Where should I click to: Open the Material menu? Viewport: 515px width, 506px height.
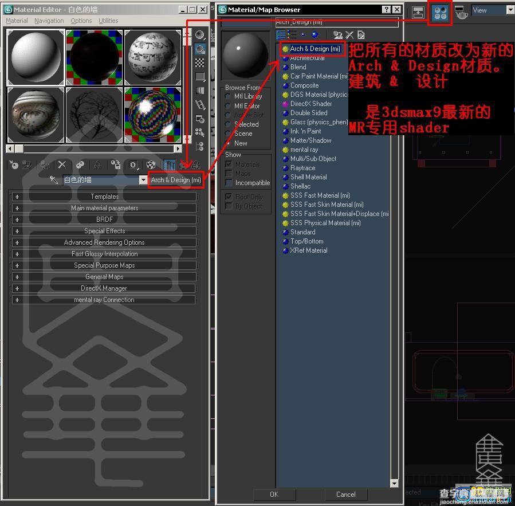click(17, 21)
